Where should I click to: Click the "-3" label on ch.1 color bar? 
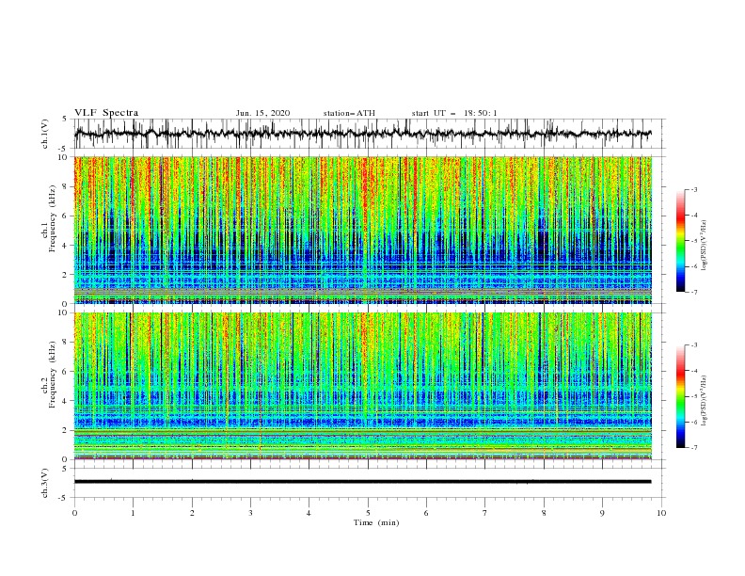pyautogui.click(x=694, y=189)
